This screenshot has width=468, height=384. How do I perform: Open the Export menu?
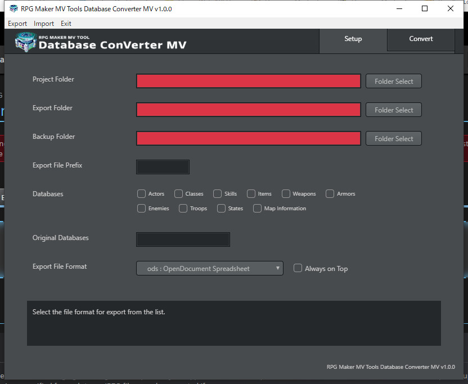click(17, 23)
